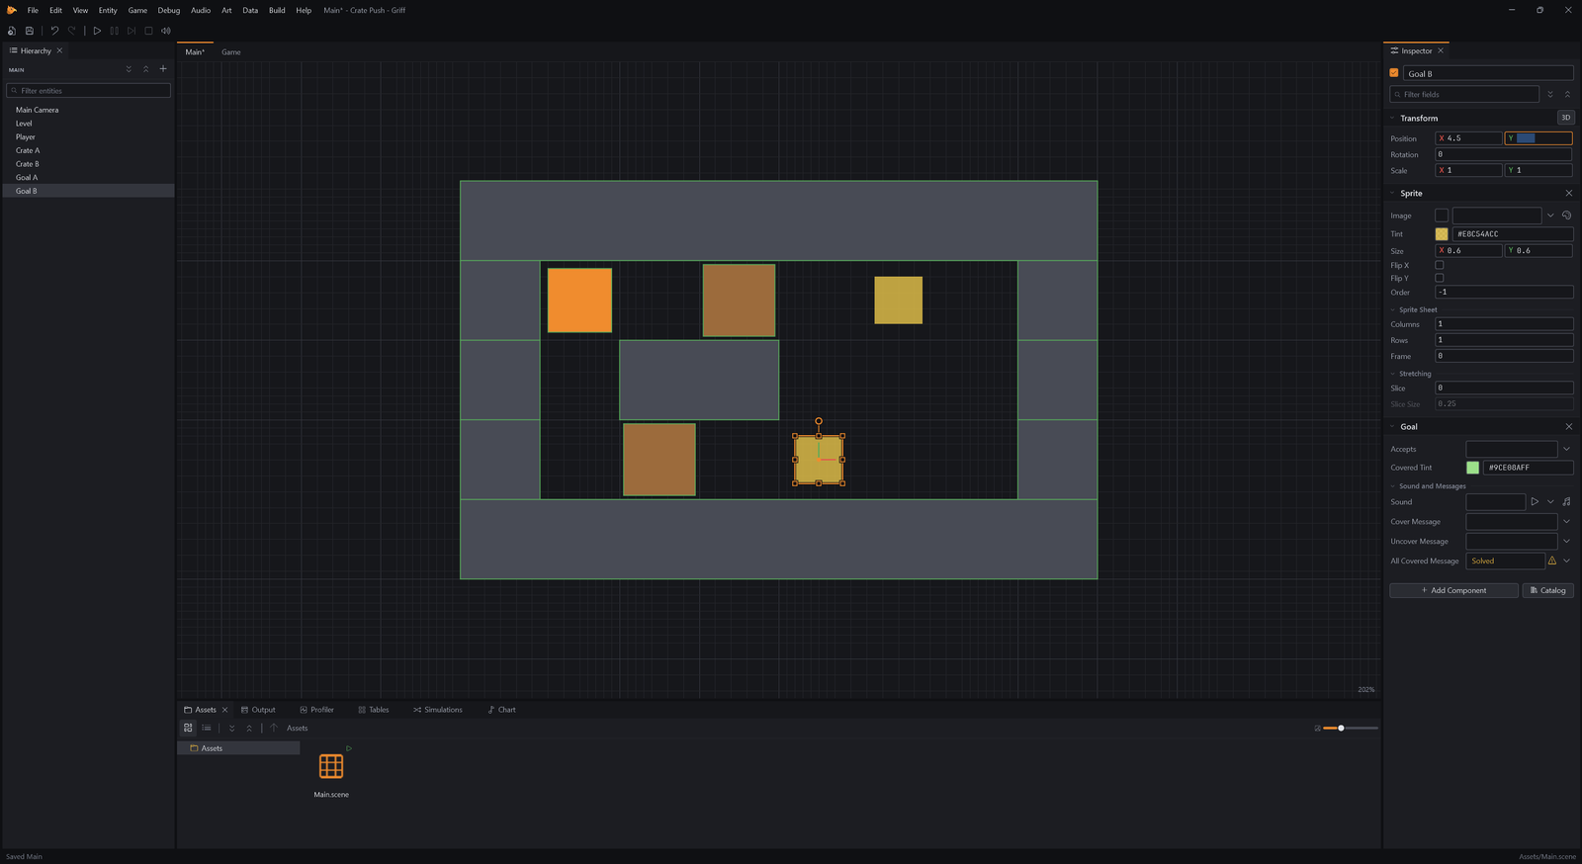Image resolution: width=1582 pixels, height=864 pixels.
Task: Enable the Flip X checkbox
Action: coord(1440,265)
